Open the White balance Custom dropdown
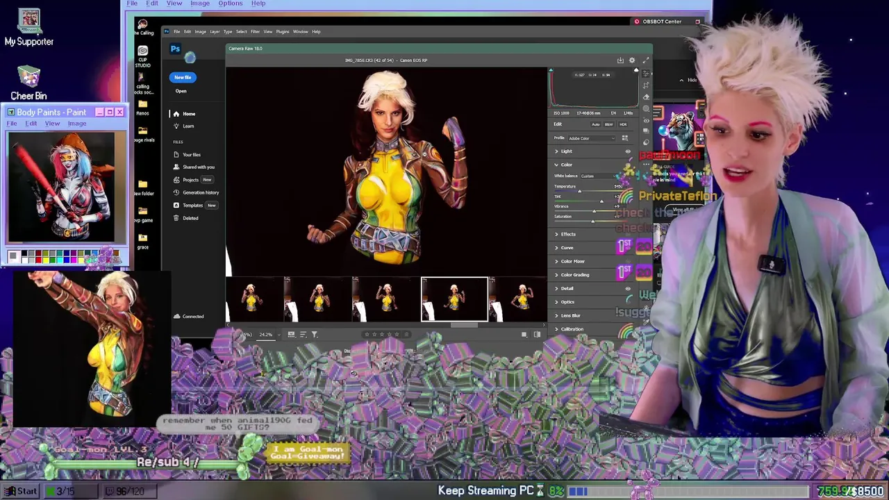Screen dimensions: 889x500 (x=599, y=176)
